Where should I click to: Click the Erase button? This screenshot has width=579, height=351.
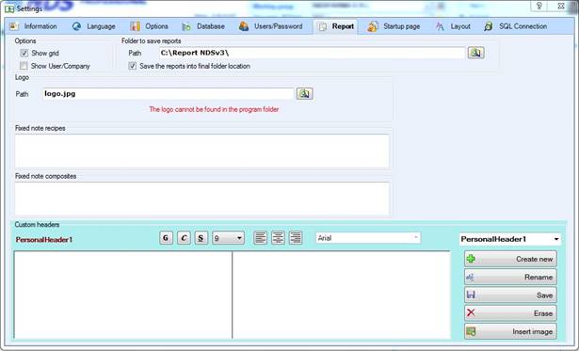click(510, 313)
